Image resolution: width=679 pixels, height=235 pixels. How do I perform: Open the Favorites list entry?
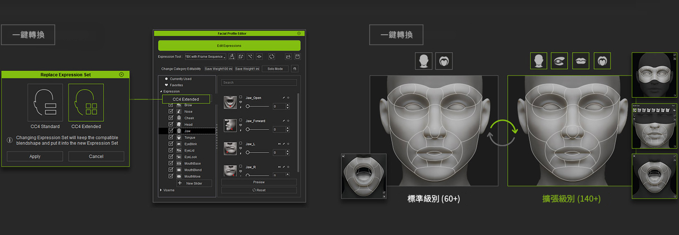pyautogui.click(x=176, y=85)
